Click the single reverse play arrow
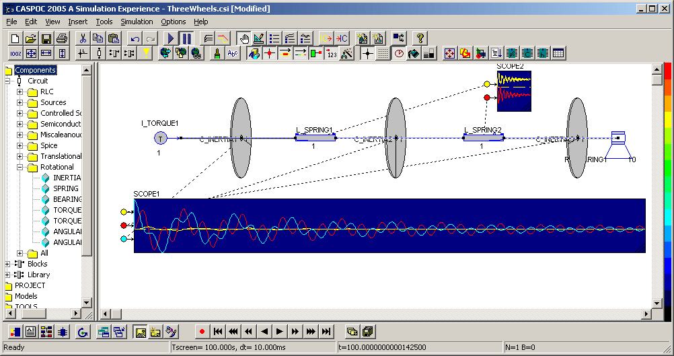This screenshot has height=356, width=674. pos(264,332)
